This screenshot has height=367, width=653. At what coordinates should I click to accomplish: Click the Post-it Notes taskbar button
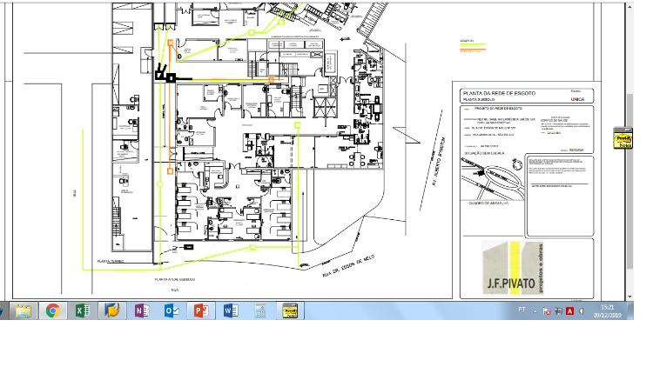click(x=291, y=310)
